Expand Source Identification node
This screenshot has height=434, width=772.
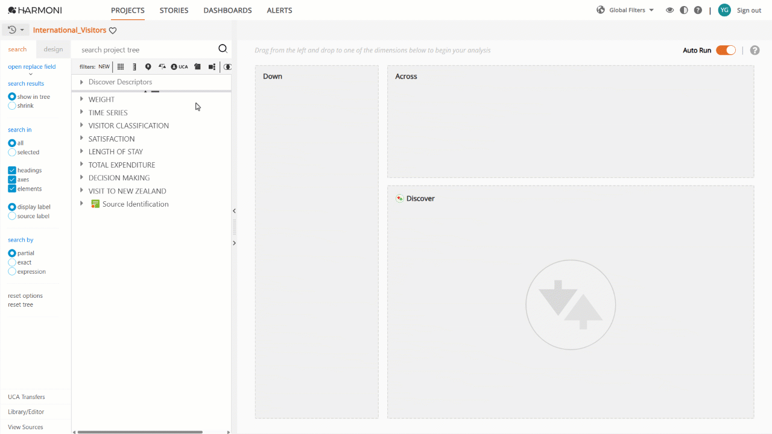81,204
